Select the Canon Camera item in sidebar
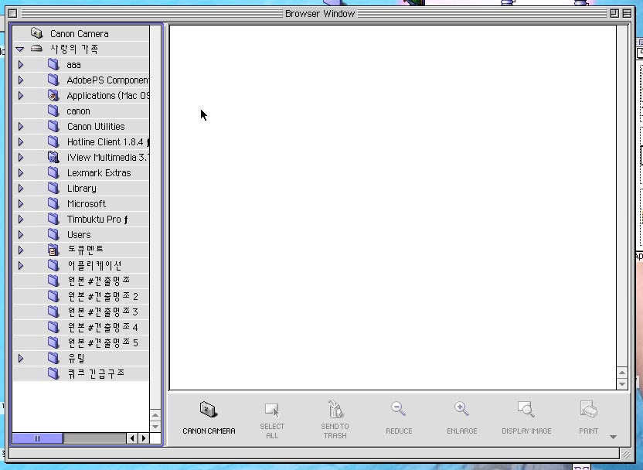 79,34
